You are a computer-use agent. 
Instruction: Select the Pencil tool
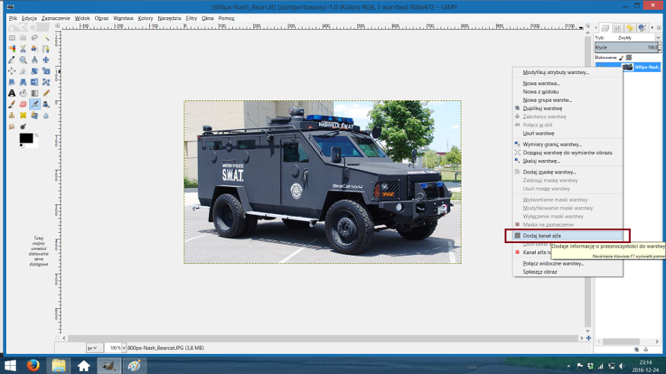click(x=46, y=93)
